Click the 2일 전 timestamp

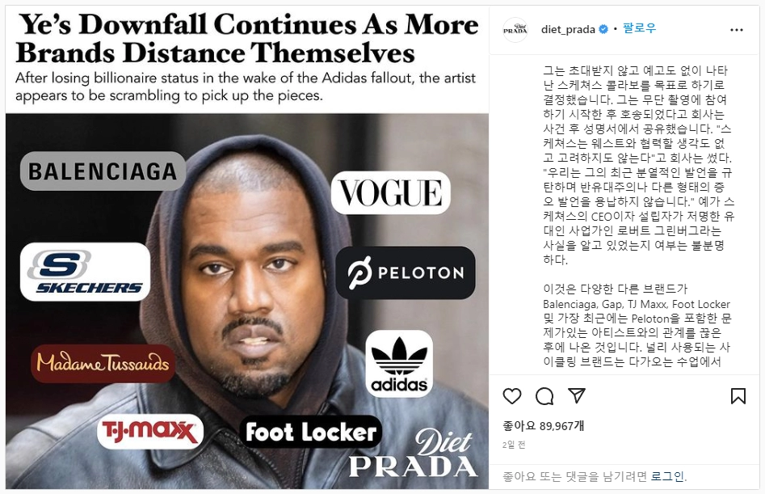[x=514, y=445]
